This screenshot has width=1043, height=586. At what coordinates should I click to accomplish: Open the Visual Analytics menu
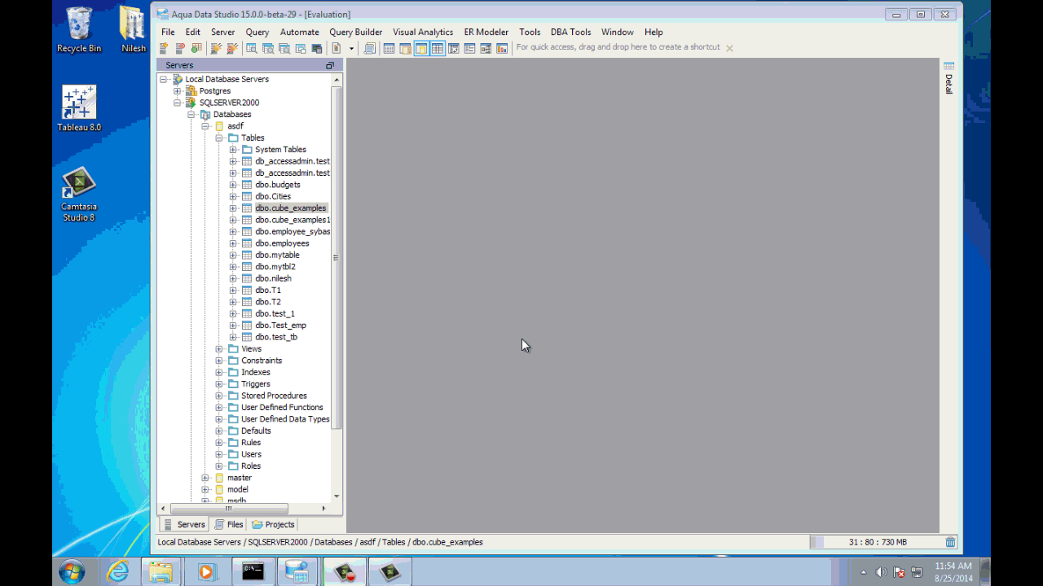(423, 32)
